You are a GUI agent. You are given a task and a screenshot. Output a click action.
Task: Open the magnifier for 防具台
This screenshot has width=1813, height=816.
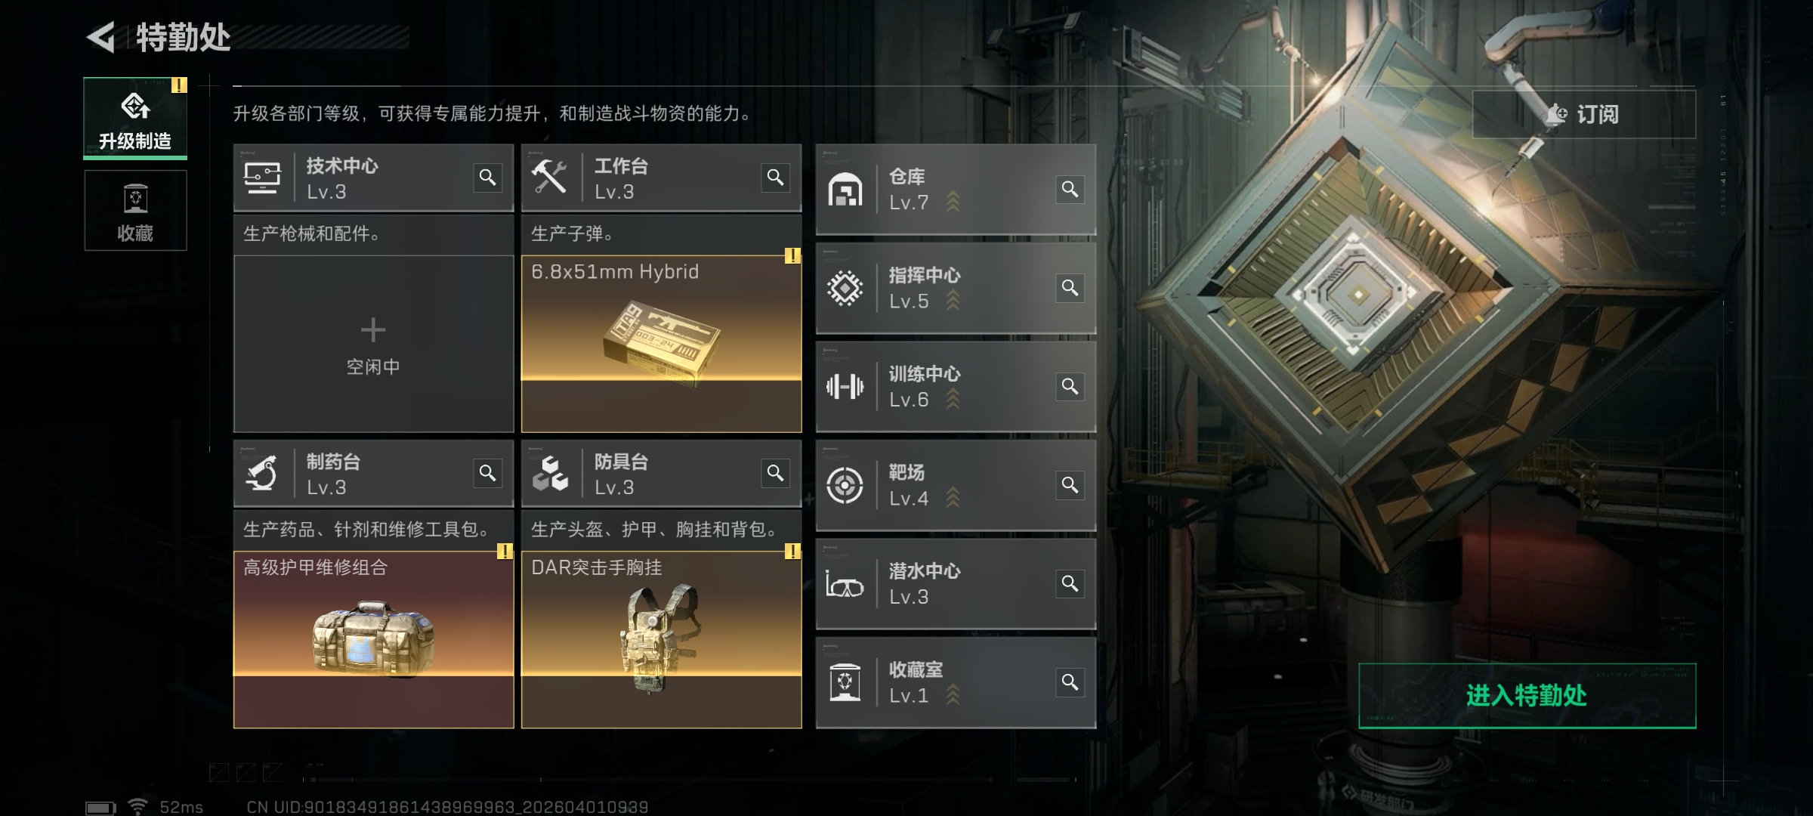[x=776, y=473]
